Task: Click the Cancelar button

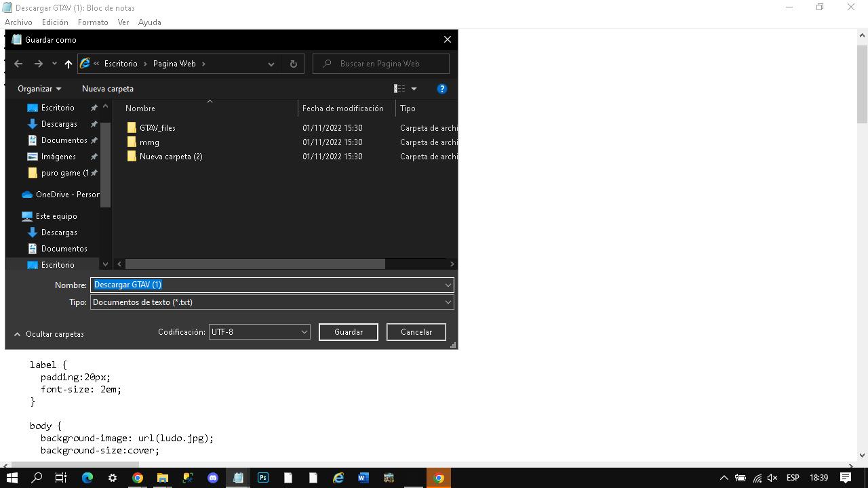Action: click(416, 332)
